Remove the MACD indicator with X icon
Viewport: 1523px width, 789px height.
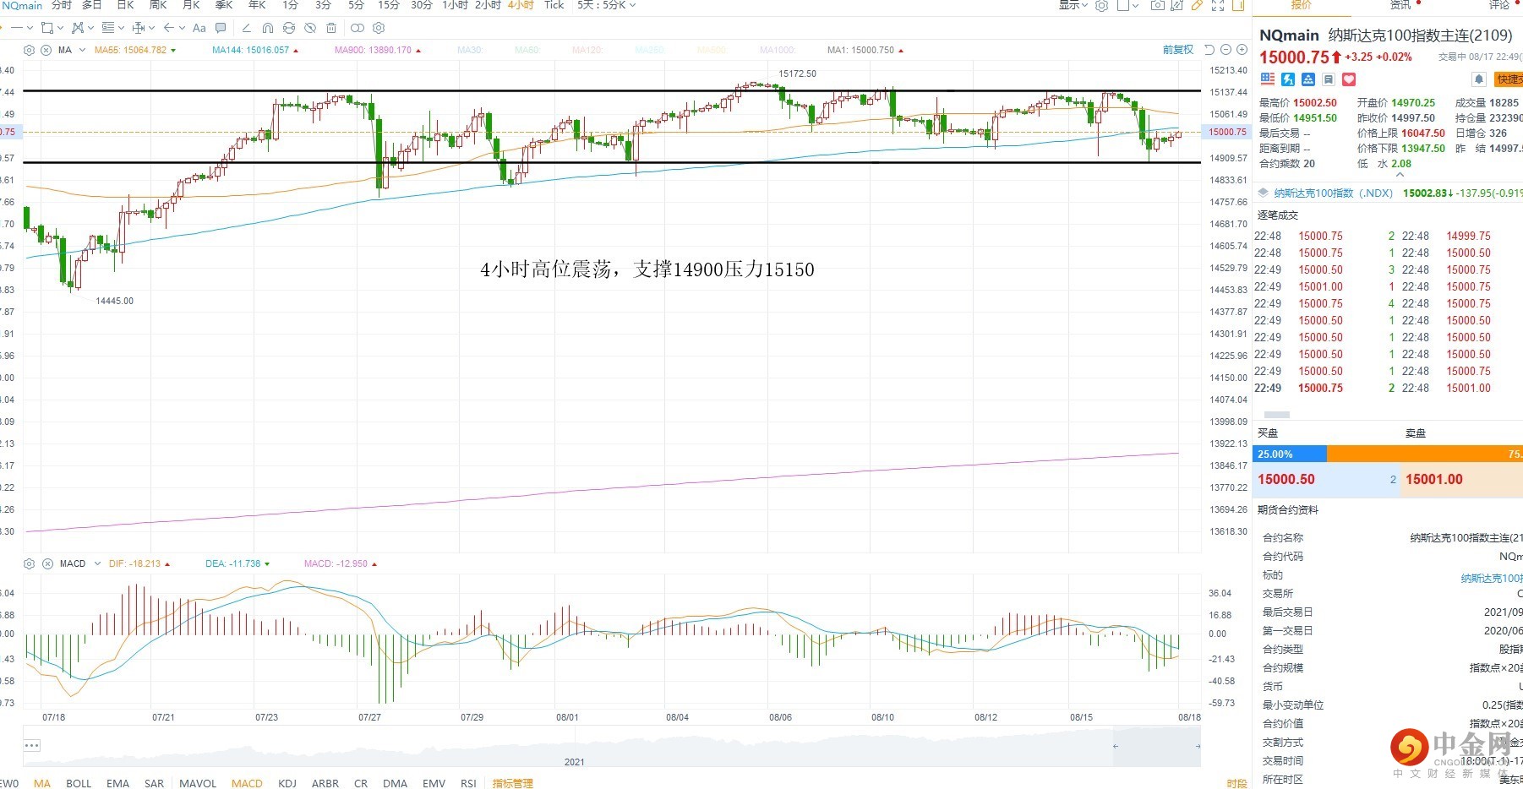pyautogui.click(x=47, y=563)
